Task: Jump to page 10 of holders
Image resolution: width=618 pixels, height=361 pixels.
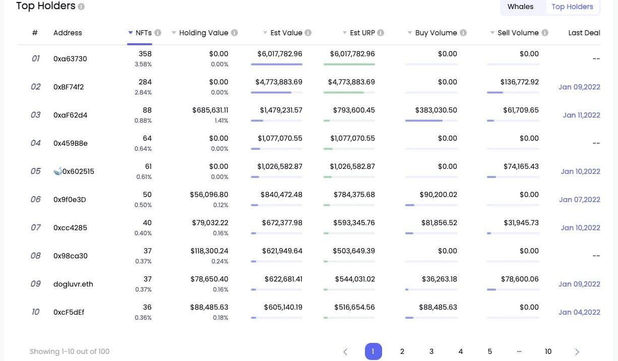Action: [x=548, y=351]
